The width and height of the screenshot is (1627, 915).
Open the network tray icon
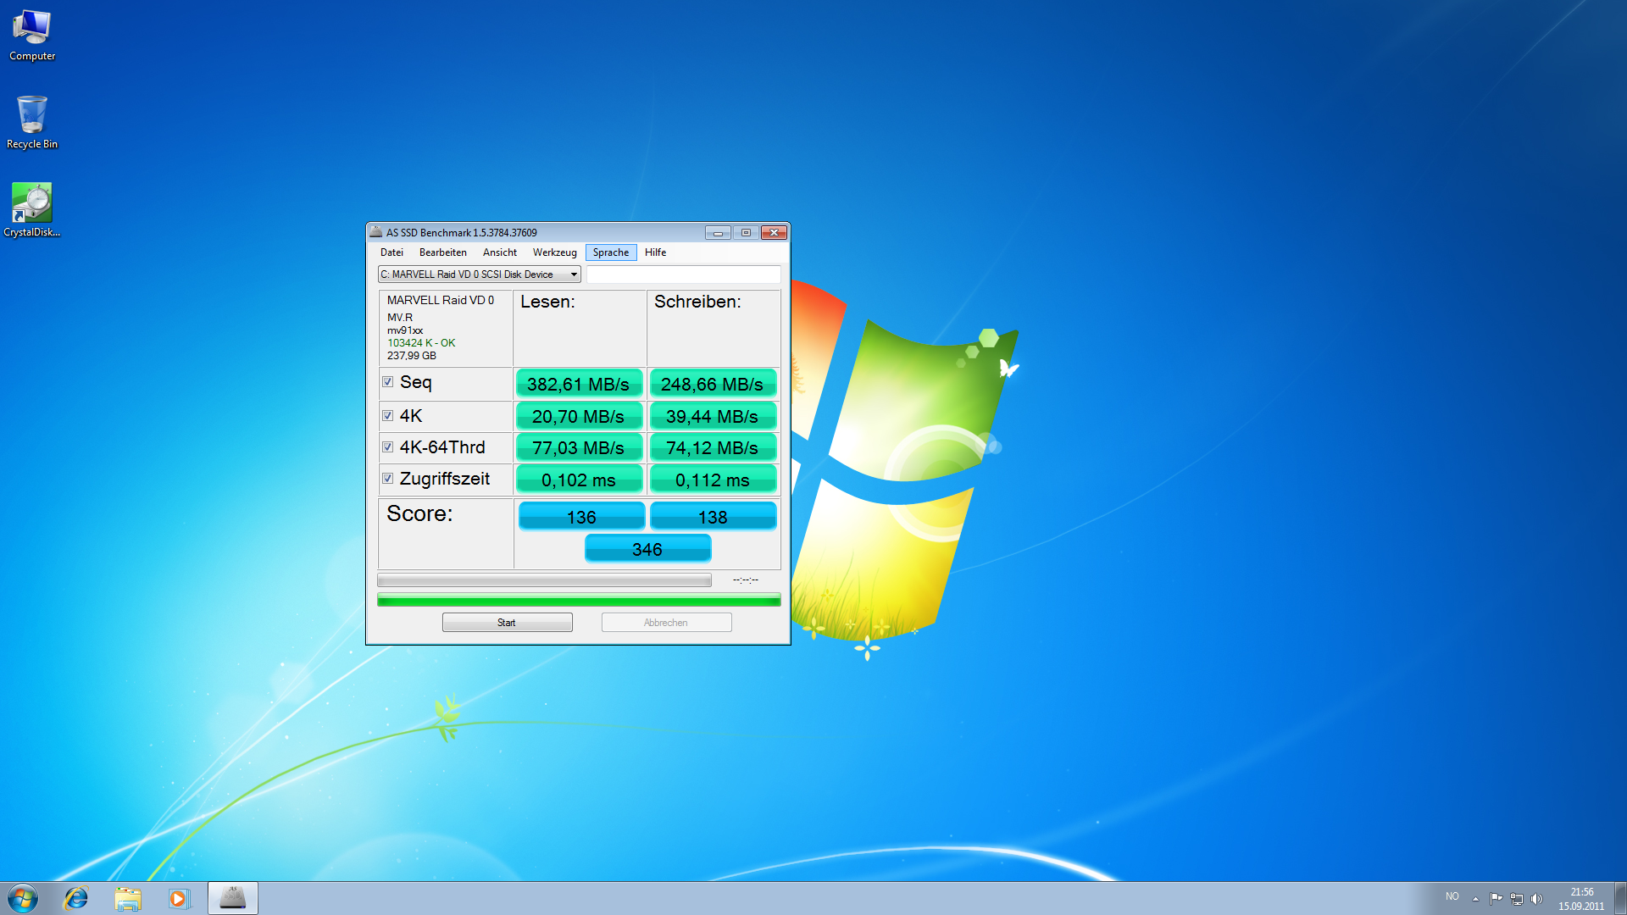pyautogui.click(x=1517, y=899)
